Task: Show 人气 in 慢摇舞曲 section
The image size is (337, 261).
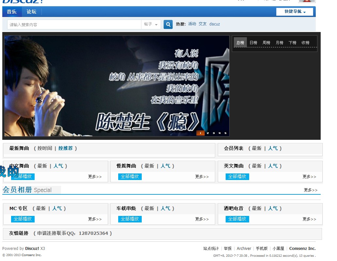Action: pos(166,166)
